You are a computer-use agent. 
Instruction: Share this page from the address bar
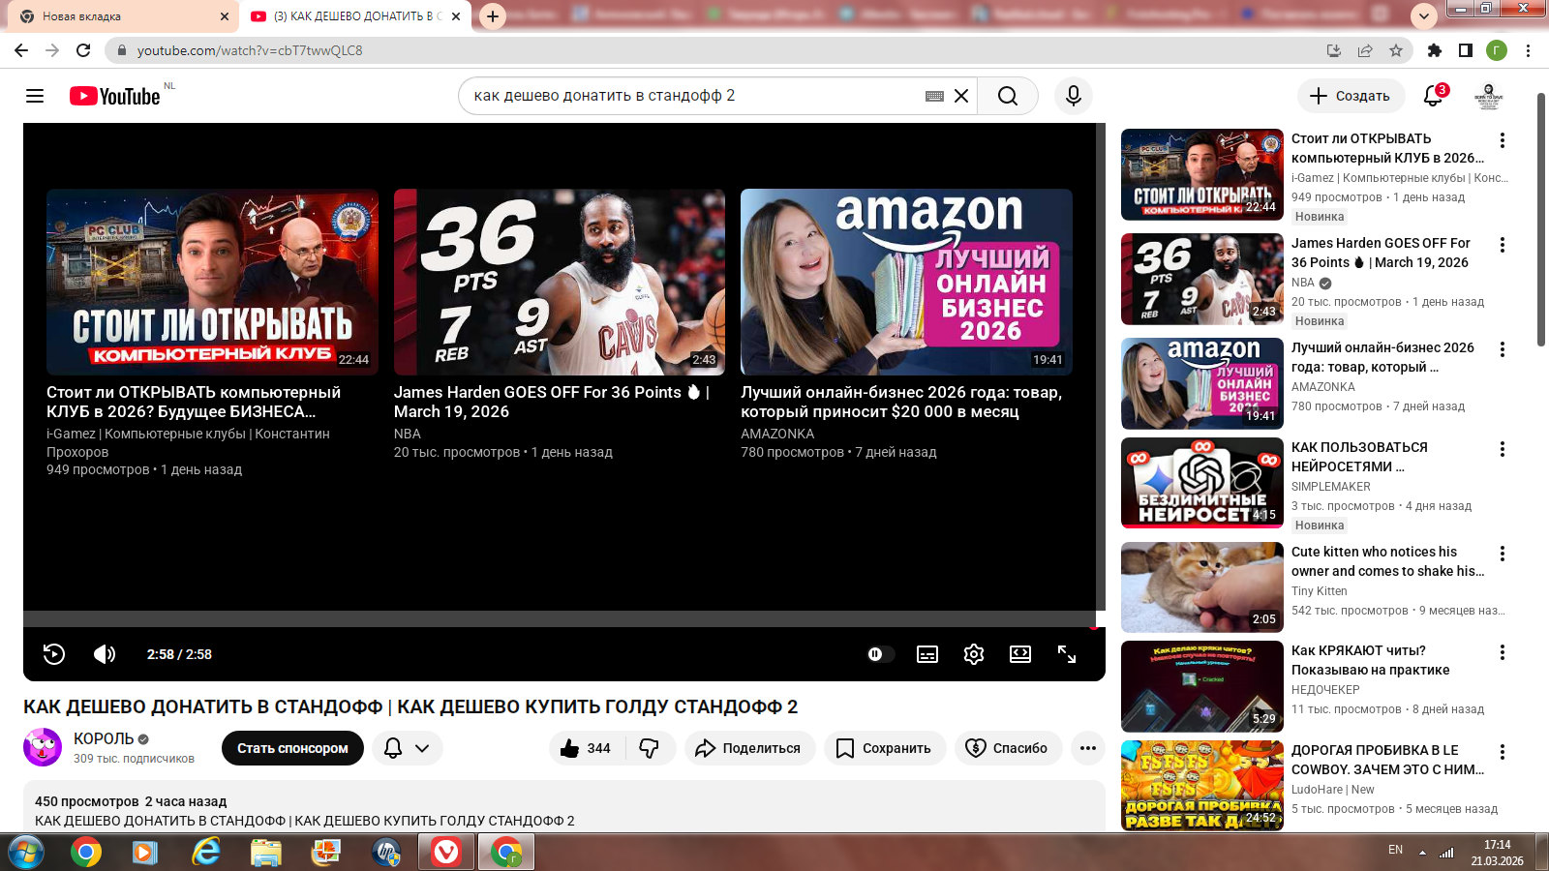pos(1365,50)
